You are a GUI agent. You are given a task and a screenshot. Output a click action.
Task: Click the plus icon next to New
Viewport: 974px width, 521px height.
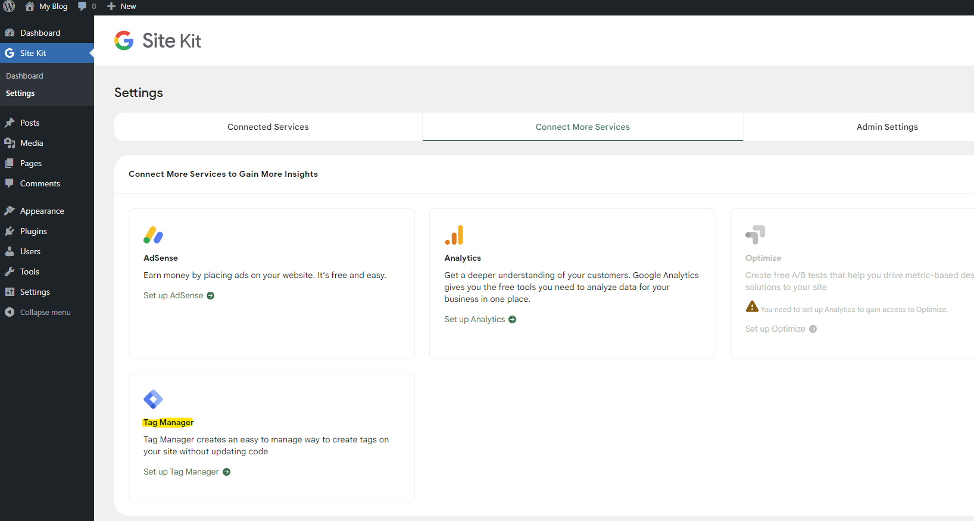pos(111,7)
